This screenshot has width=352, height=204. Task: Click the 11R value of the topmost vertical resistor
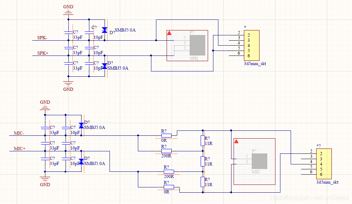pos(208,144)
